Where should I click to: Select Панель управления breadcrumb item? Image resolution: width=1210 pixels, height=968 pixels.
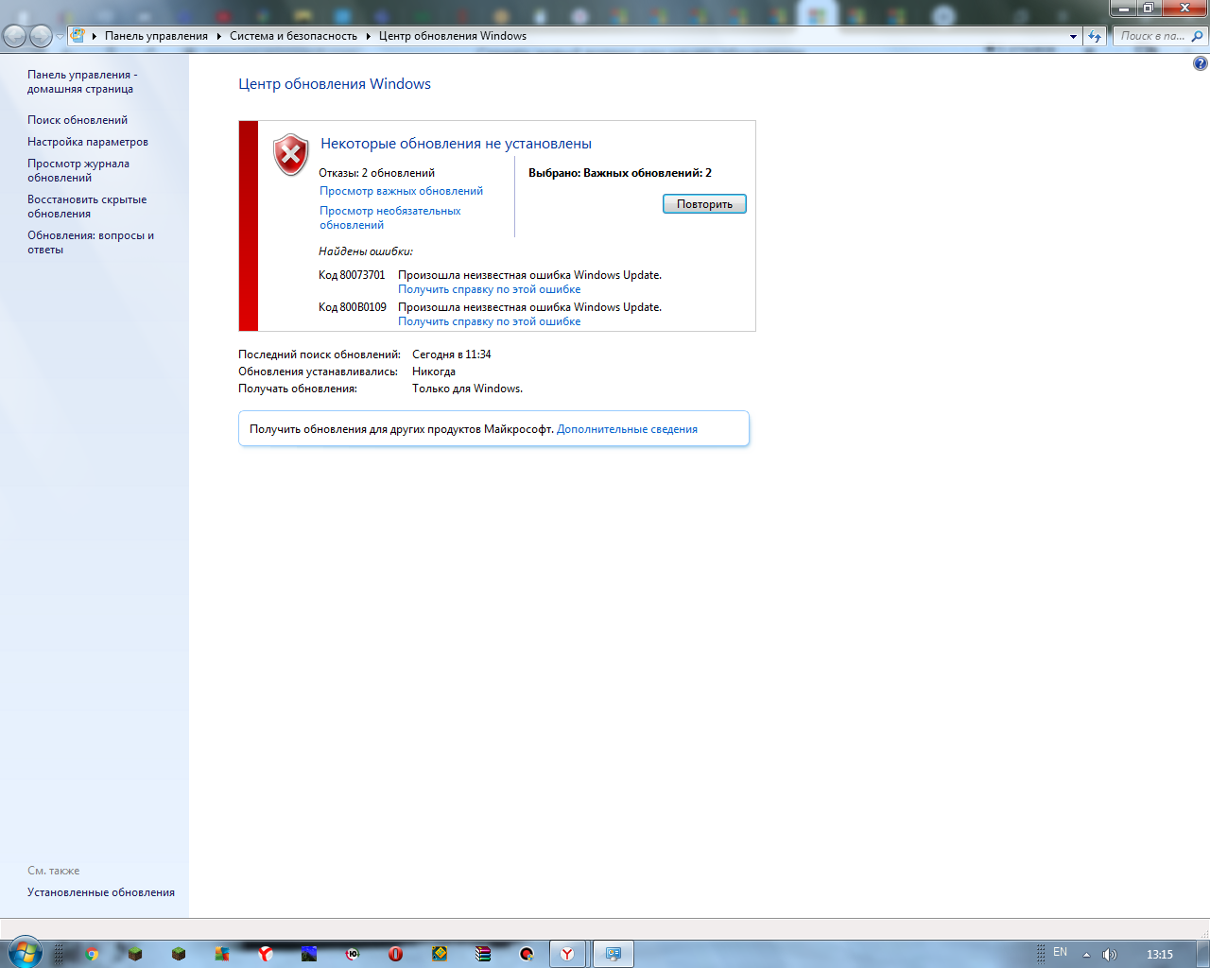[x=156, y=36]
